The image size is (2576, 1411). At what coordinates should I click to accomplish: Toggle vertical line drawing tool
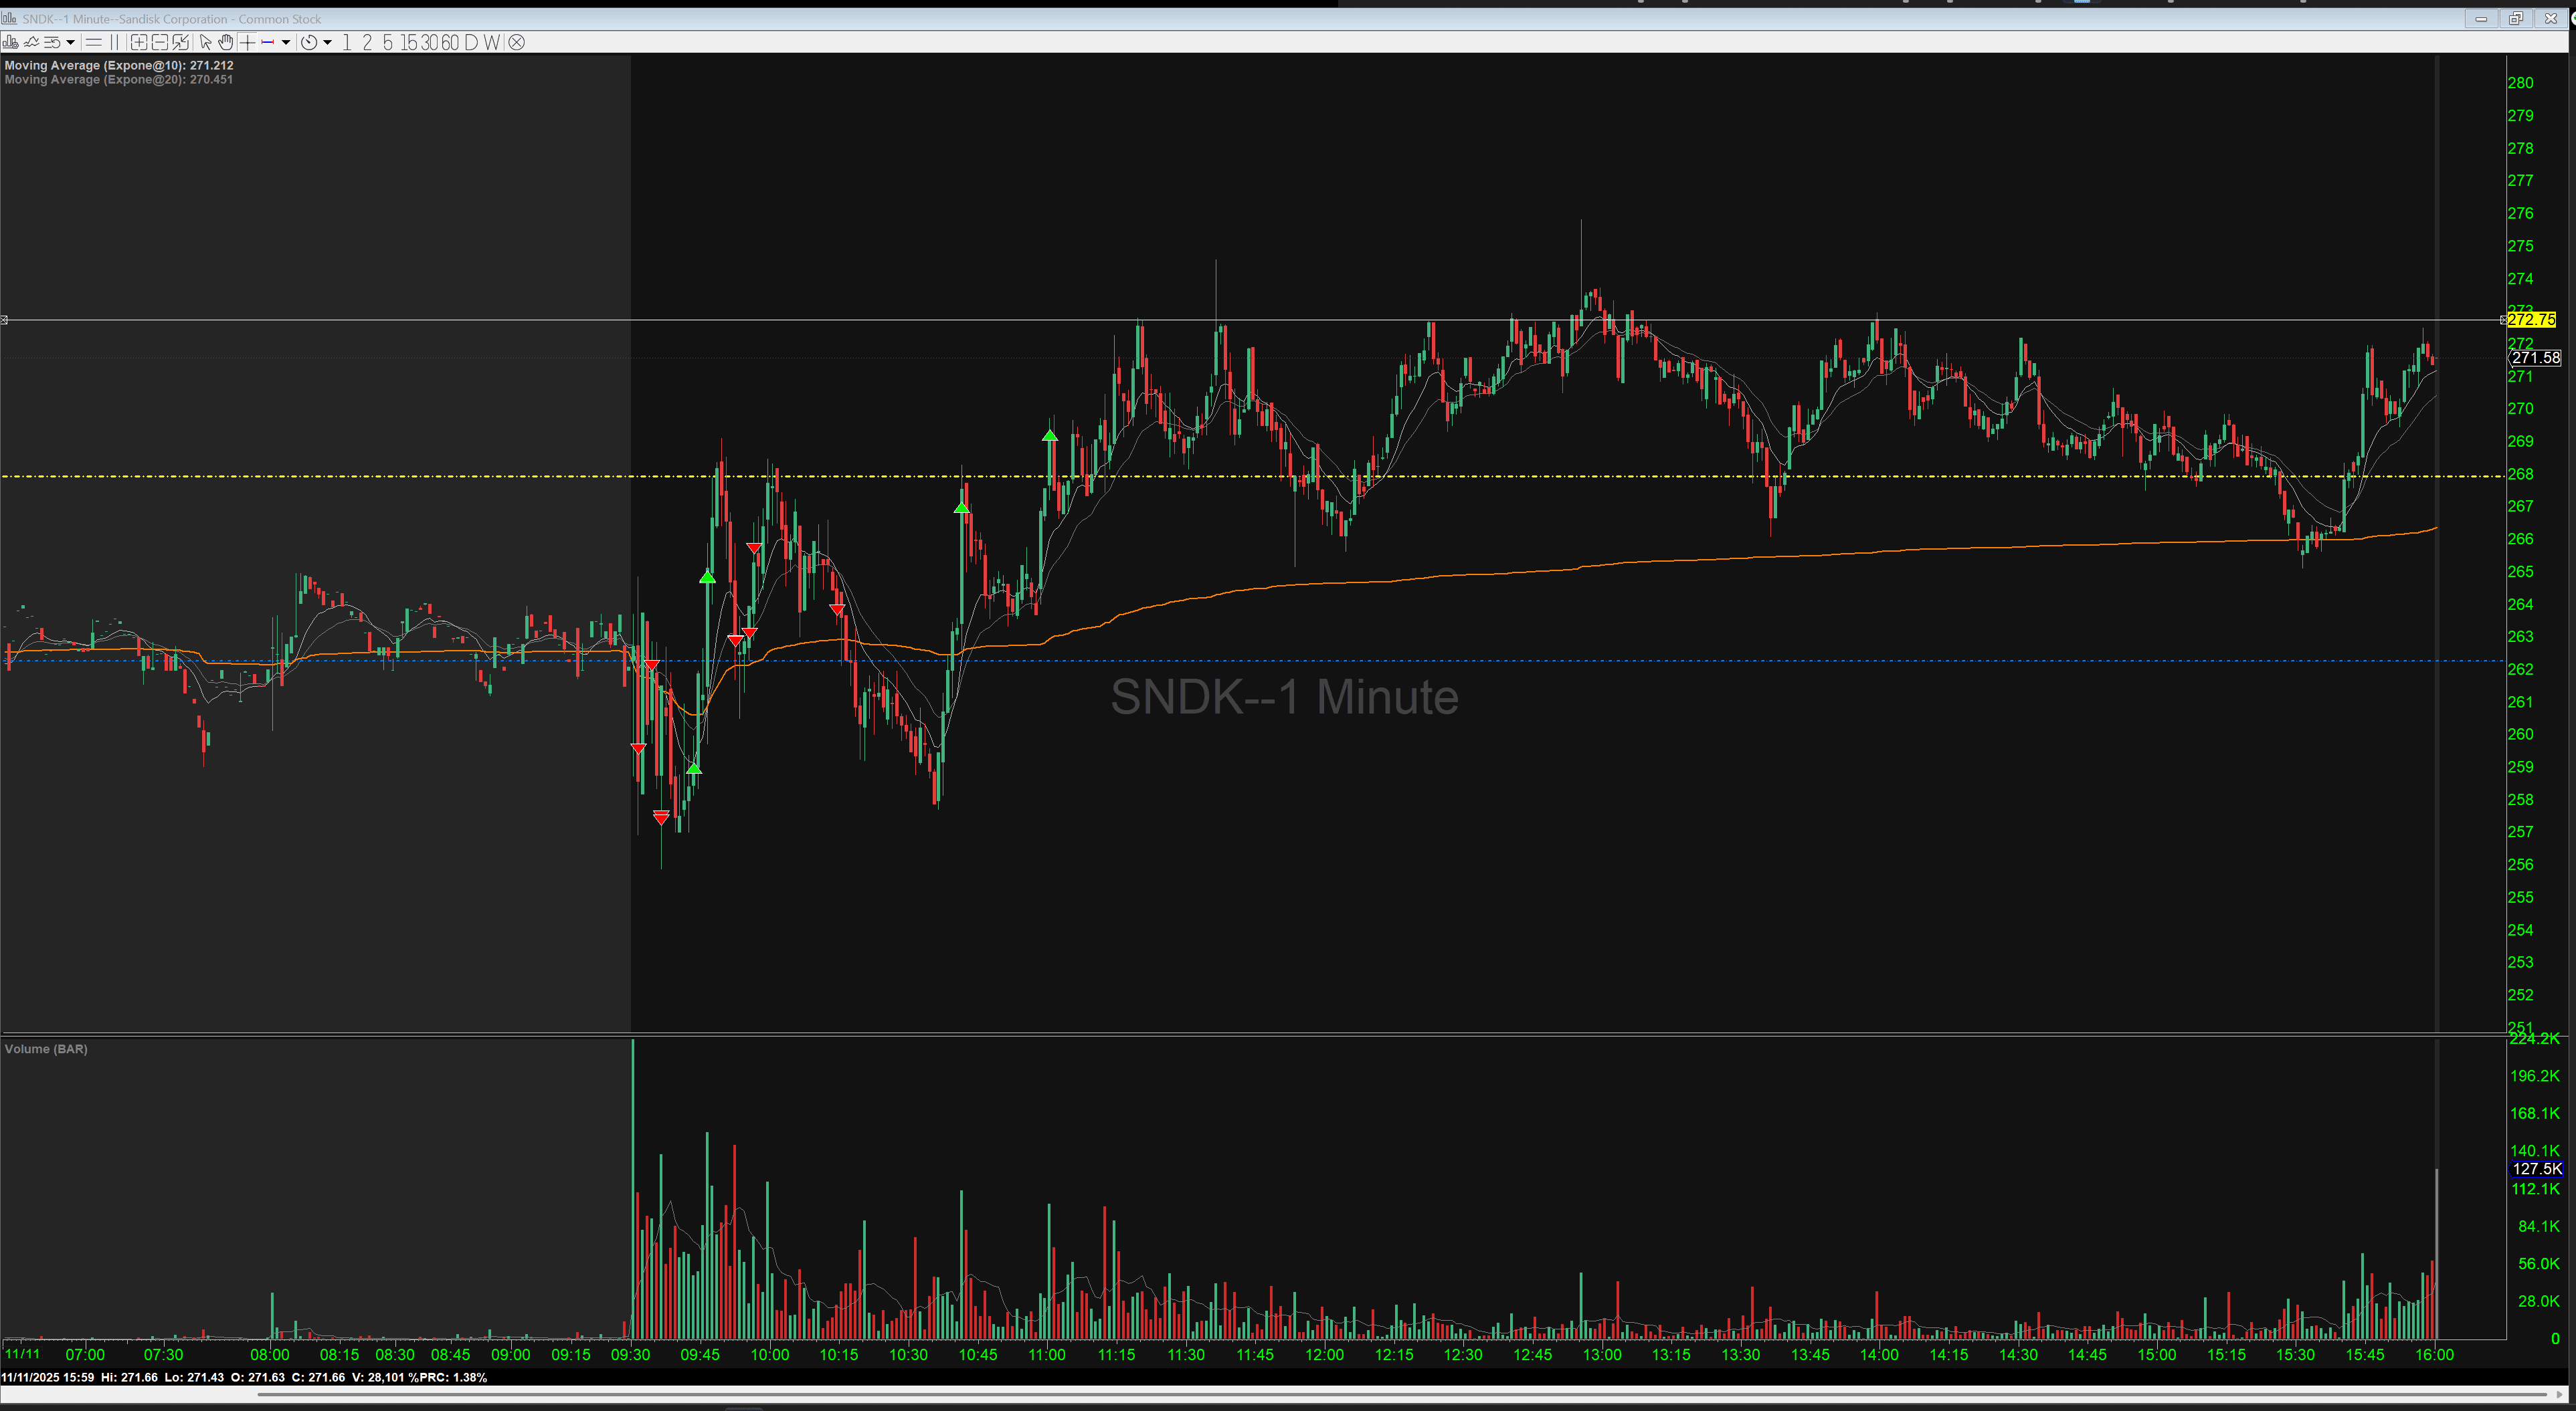coord(114,42)
